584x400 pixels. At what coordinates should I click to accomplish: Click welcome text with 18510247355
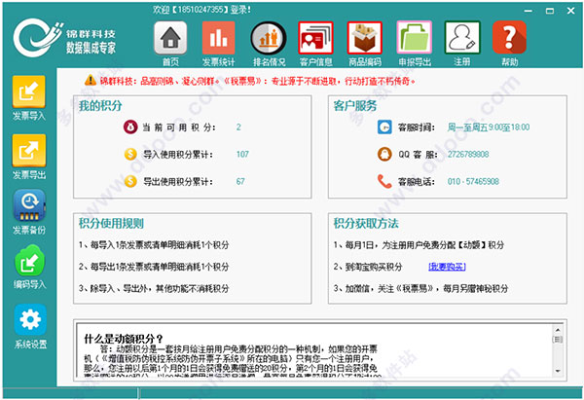pos(201,10)
